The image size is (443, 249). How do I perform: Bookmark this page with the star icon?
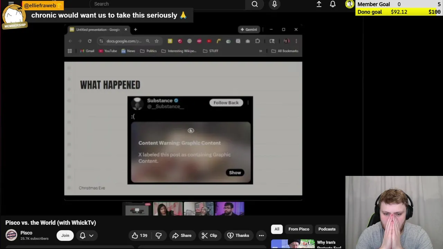point(156,41)
